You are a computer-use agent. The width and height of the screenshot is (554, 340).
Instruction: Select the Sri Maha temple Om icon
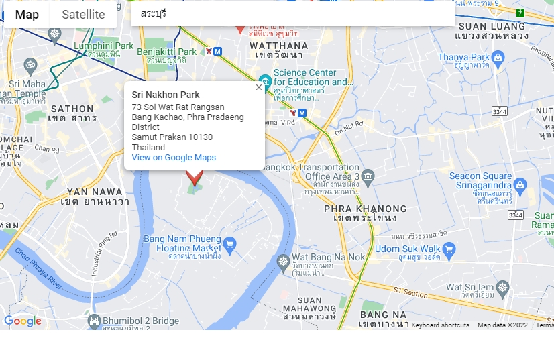(x=31, y=66)
